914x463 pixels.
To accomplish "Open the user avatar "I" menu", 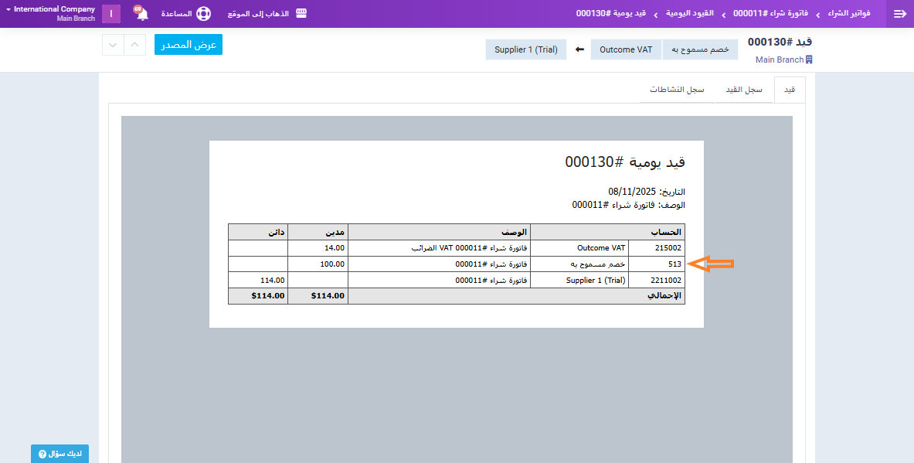I will 111,14.
